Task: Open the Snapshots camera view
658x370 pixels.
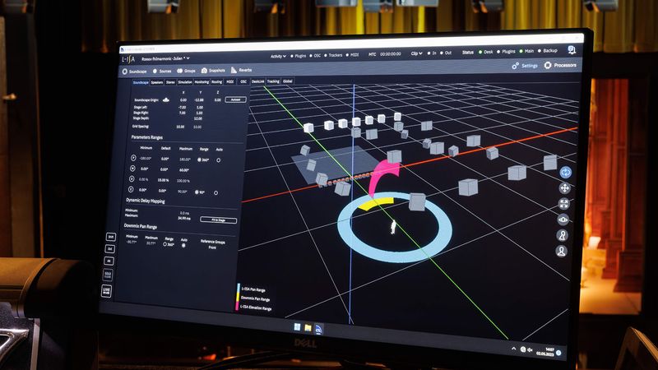Action: [x=213, y=71]
